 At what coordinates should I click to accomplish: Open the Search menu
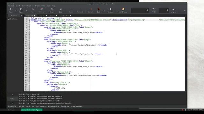pyautogui.click(x=18, y=6)
